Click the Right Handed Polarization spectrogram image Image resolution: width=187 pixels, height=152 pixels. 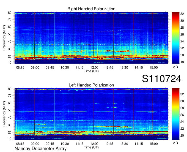click(x=91, y=38)
